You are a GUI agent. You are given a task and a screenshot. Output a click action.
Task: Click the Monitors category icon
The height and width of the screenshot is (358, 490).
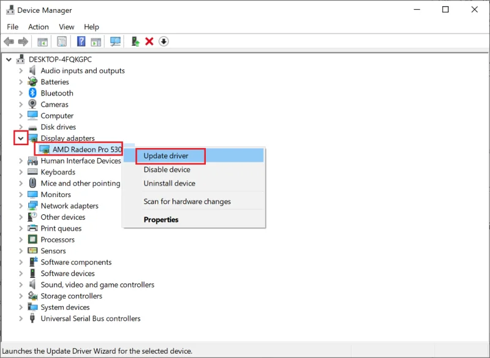pos(32,195)
